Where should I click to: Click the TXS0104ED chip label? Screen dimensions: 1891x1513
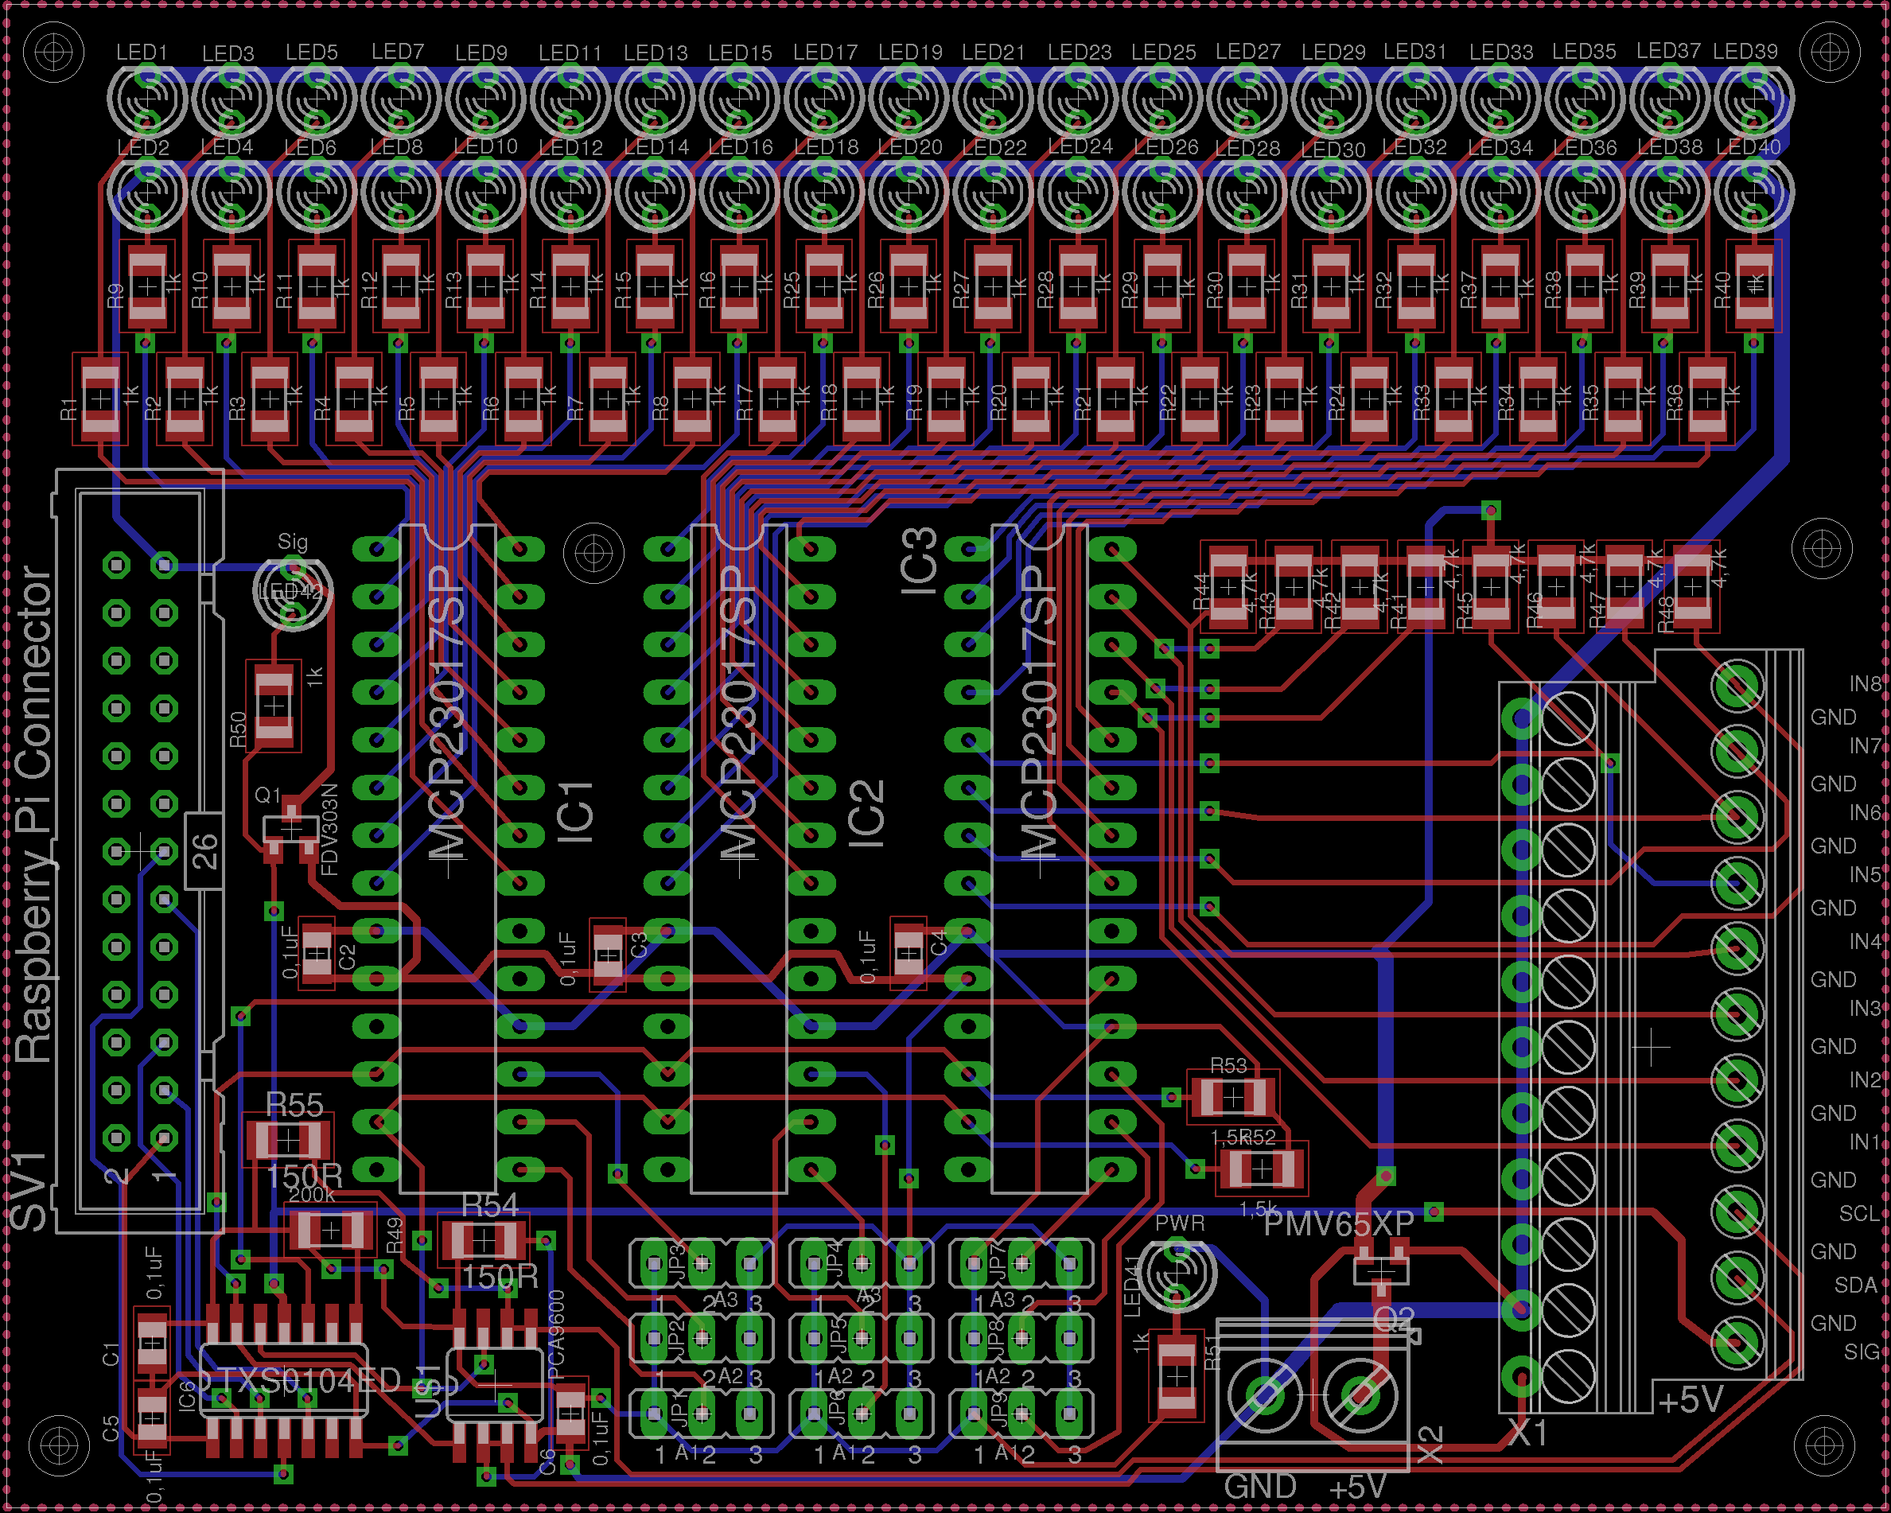pyautogui.click(x=309, y=1382)
